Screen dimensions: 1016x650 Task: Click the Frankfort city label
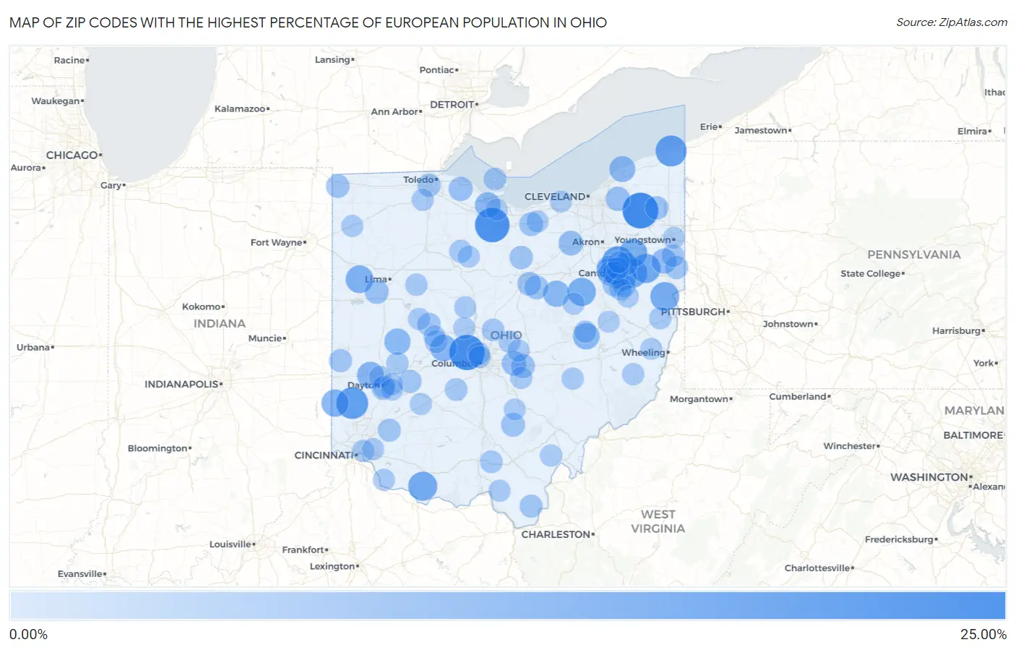(x=303, y=549)
